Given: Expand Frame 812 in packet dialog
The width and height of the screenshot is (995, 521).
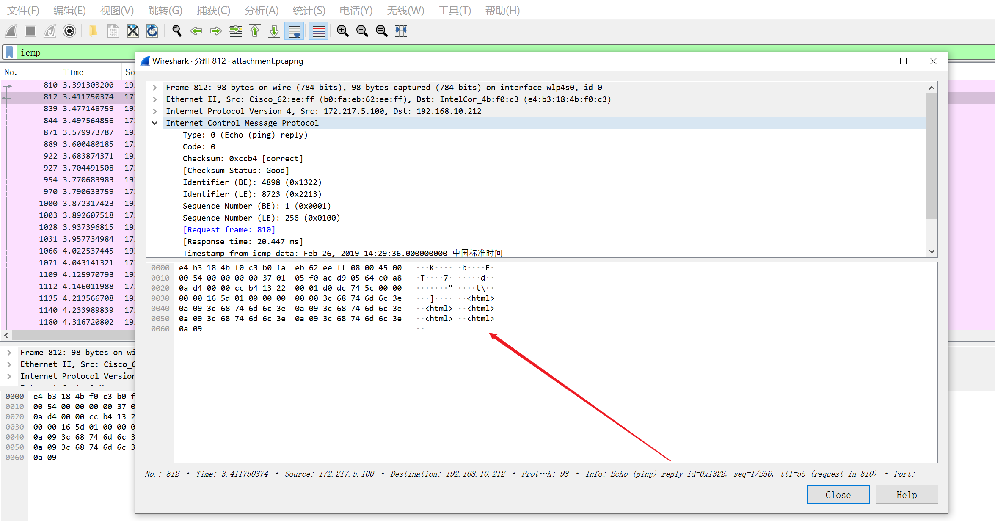Looking at the screenshot, I should (155, 88).
